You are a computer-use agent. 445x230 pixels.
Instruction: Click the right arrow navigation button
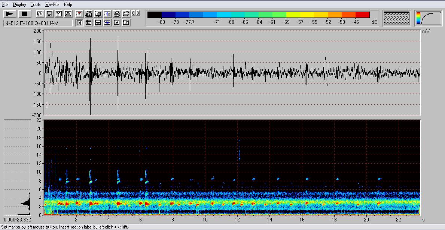(138, 13)
